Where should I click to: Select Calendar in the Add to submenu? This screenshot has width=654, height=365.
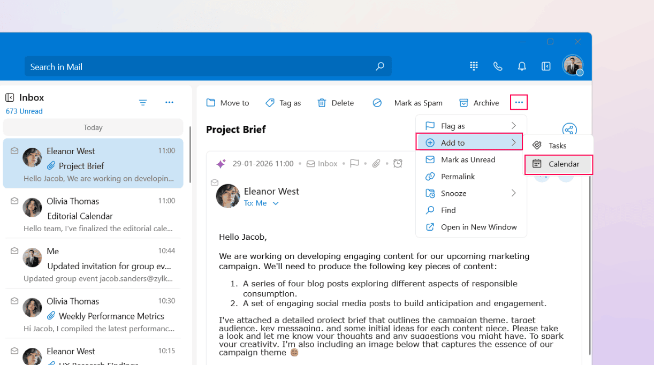[558, 164]
